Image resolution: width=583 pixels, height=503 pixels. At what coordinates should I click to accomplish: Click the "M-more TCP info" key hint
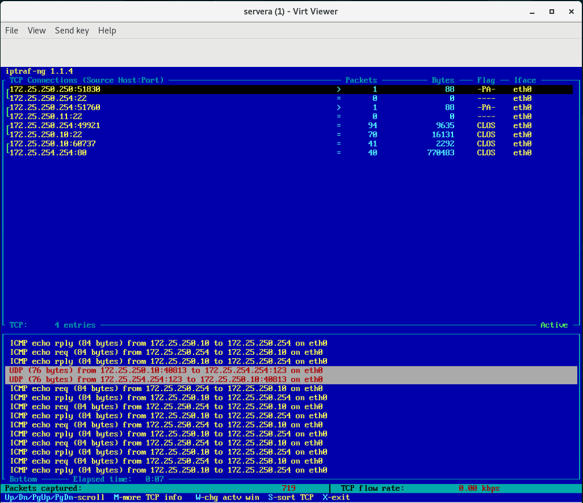click(x=148, y=497)
